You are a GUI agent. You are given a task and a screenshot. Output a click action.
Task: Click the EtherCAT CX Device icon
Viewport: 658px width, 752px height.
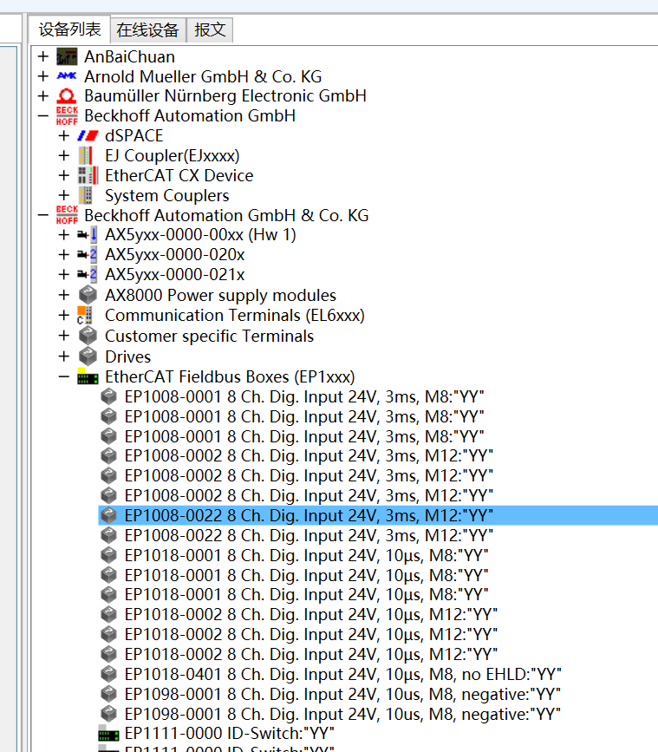(x=88, y=175)
